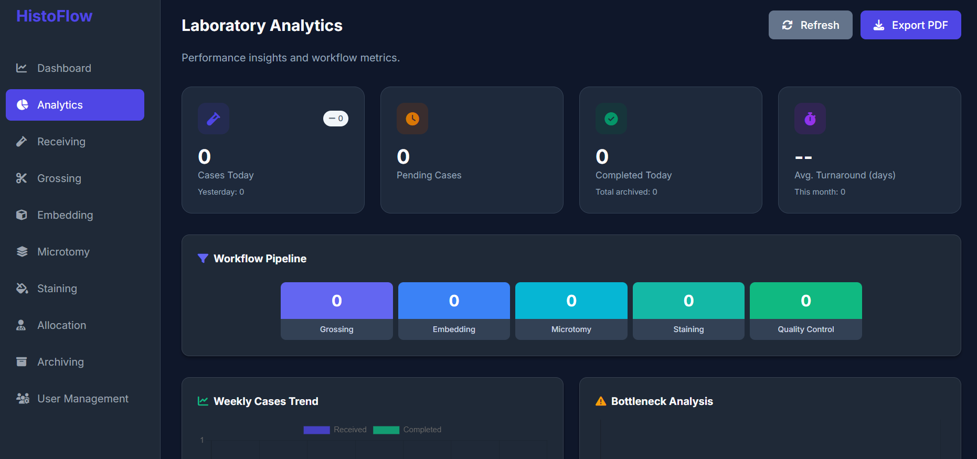Click the Export PDF download icon
Viewport: 977px width, 459px height.
pyautogui.click(x=879, y=25)
